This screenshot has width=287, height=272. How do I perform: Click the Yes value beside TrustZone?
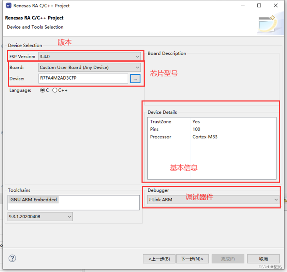pos(196,122)
